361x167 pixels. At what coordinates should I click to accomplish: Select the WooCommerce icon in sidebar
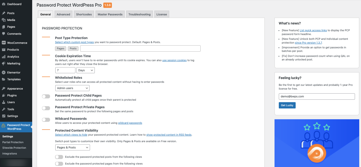pyautogui.click(x=4, y=43)
